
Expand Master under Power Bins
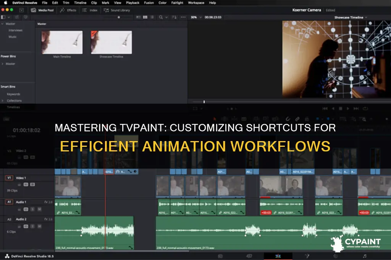tap(3, 64)
